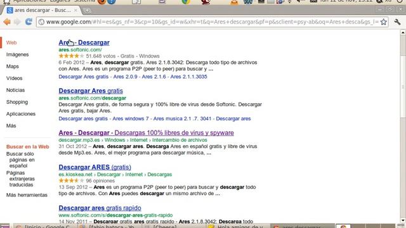The width and height of the screenshot is (406, 228).
Task: Open the 'Descargar ARES (gratis)' result
Action: click(95, 167)
